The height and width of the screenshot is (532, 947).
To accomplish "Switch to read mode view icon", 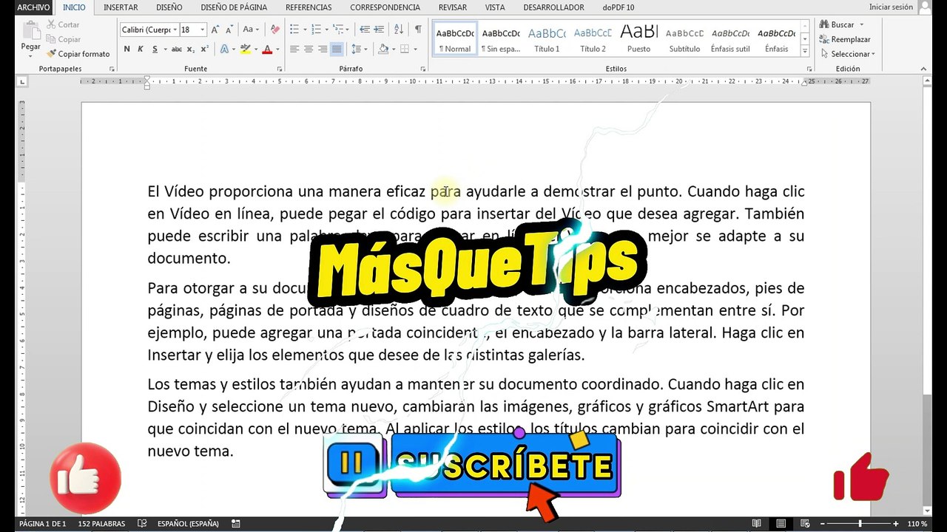I will point(756,524).
